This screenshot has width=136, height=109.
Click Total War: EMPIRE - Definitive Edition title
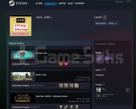52,96
